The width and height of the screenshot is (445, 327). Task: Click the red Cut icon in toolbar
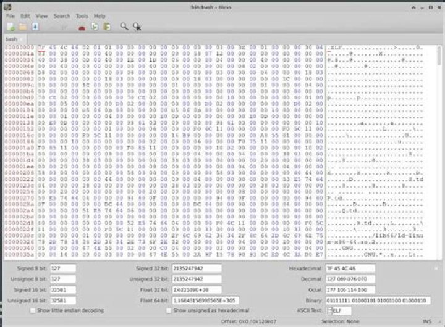click(82, 28)
